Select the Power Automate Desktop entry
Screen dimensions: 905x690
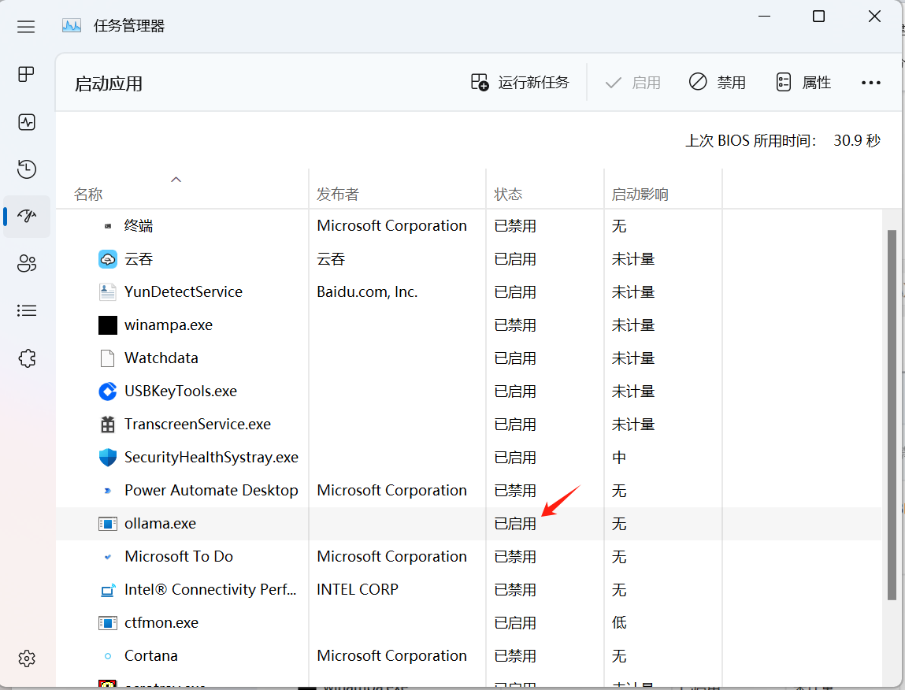[211, 491]
